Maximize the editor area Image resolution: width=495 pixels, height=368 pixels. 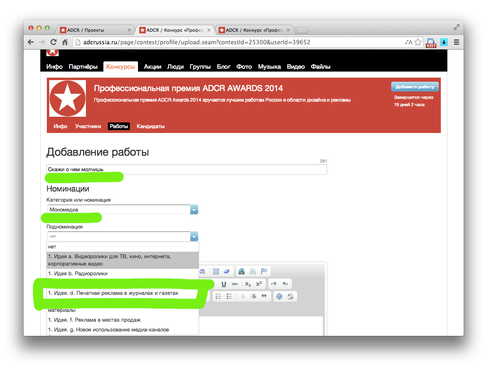279,296
